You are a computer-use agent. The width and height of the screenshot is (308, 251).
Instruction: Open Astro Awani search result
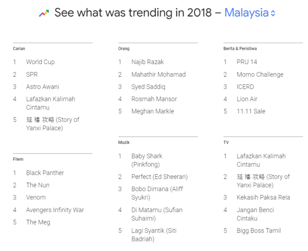(42, 86)
